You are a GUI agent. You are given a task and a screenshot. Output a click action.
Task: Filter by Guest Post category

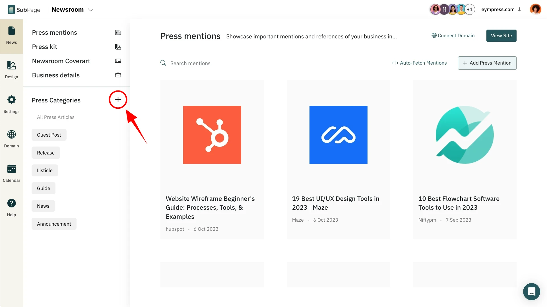(x=49, y=135)
